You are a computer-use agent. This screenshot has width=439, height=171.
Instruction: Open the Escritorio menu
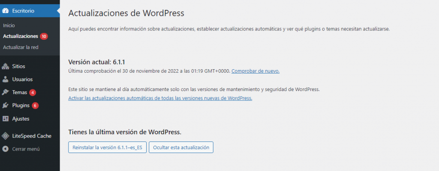point(30,11)
